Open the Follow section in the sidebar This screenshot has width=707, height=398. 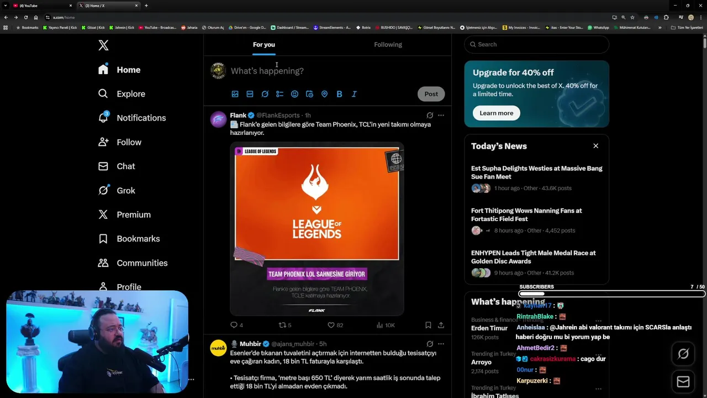click(119, 142)
